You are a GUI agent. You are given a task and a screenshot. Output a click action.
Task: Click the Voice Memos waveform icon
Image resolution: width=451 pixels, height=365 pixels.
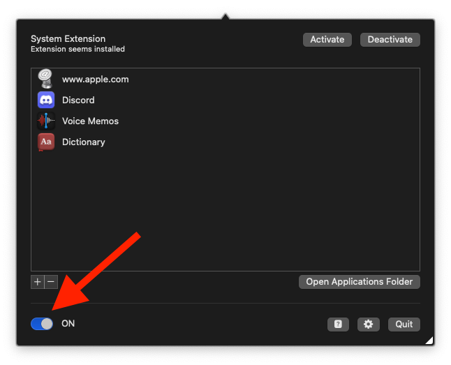point(46,121)
